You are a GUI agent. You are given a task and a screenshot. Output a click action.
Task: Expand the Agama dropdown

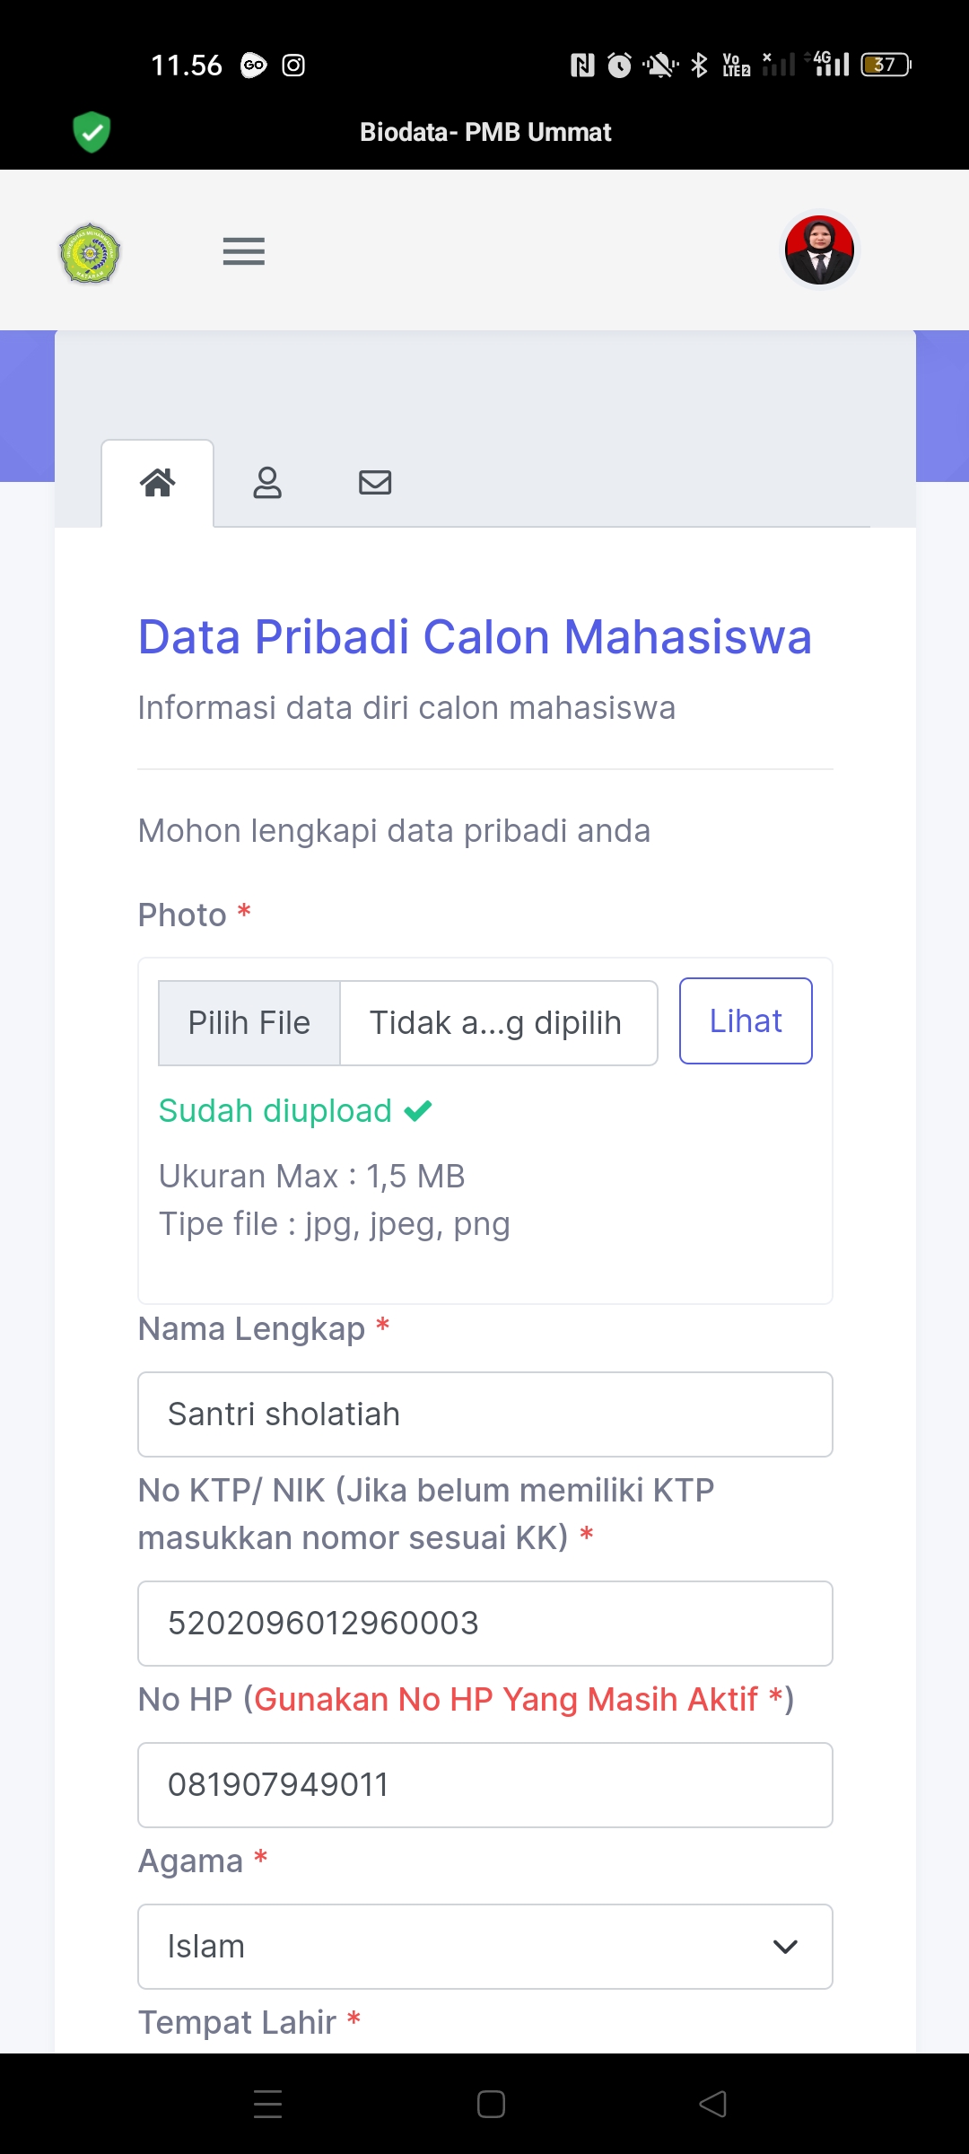tap(484, 1946)
